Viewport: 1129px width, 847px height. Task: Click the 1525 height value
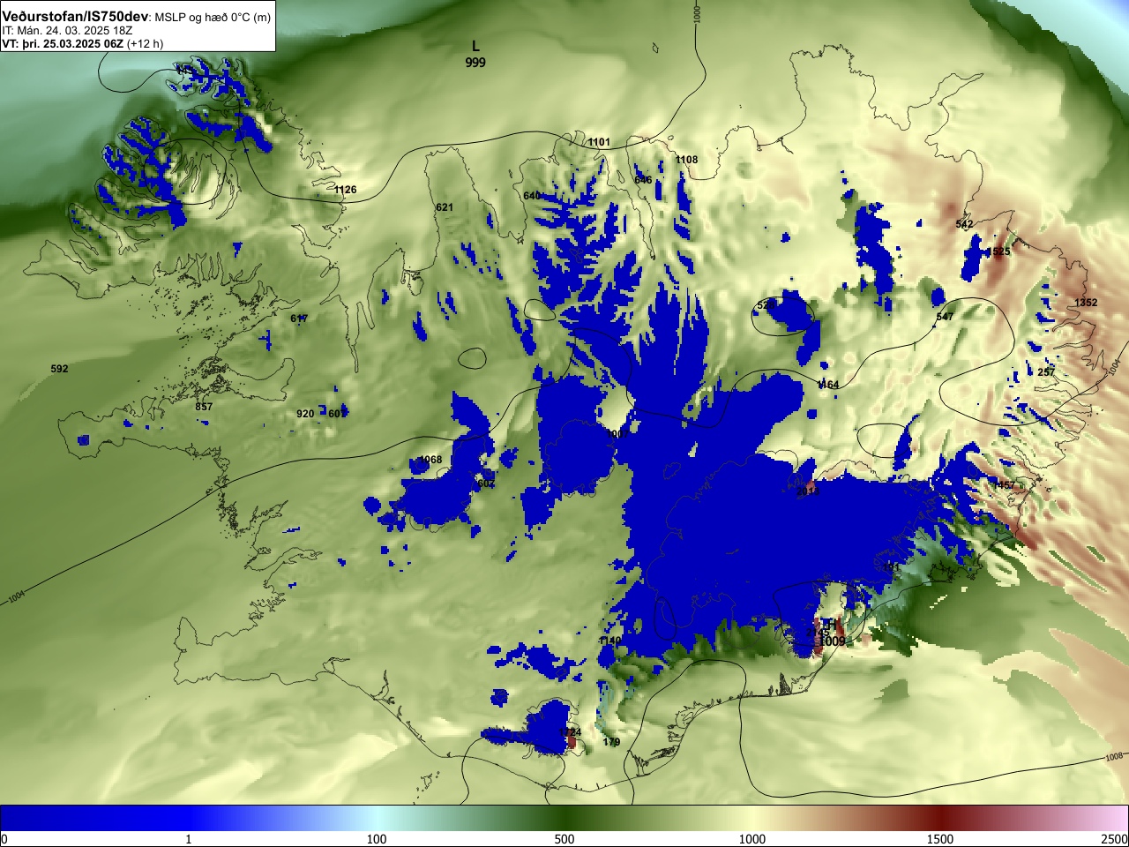pyautogui.click(x=999, y=251)
